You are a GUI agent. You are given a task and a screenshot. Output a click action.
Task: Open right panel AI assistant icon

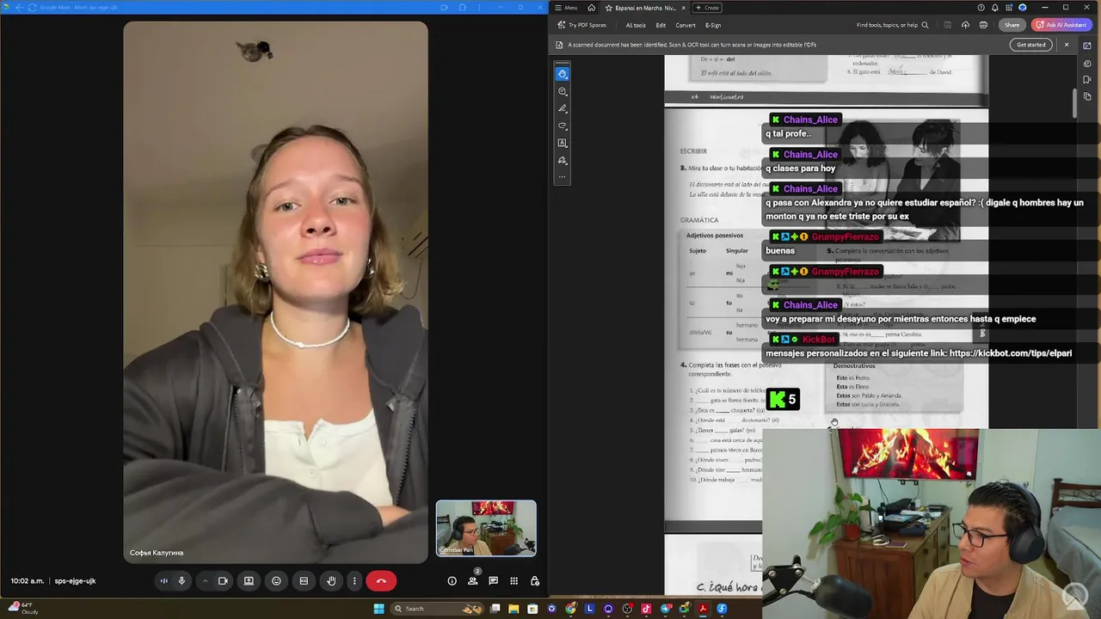1087,46
